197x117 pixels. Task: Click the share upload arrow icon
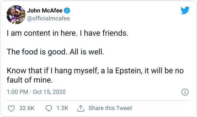[x=81, y=108]
